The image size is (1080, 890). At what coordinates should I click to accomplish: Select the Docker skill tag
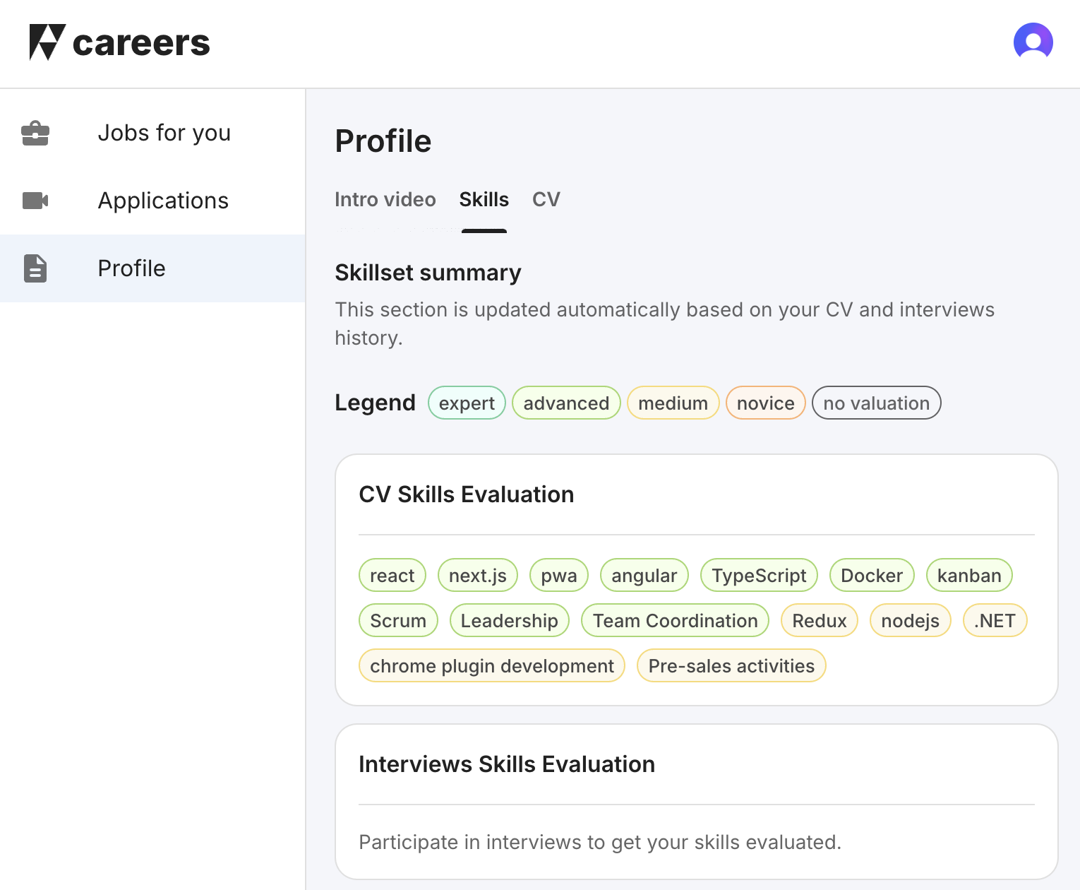[871, 575]
